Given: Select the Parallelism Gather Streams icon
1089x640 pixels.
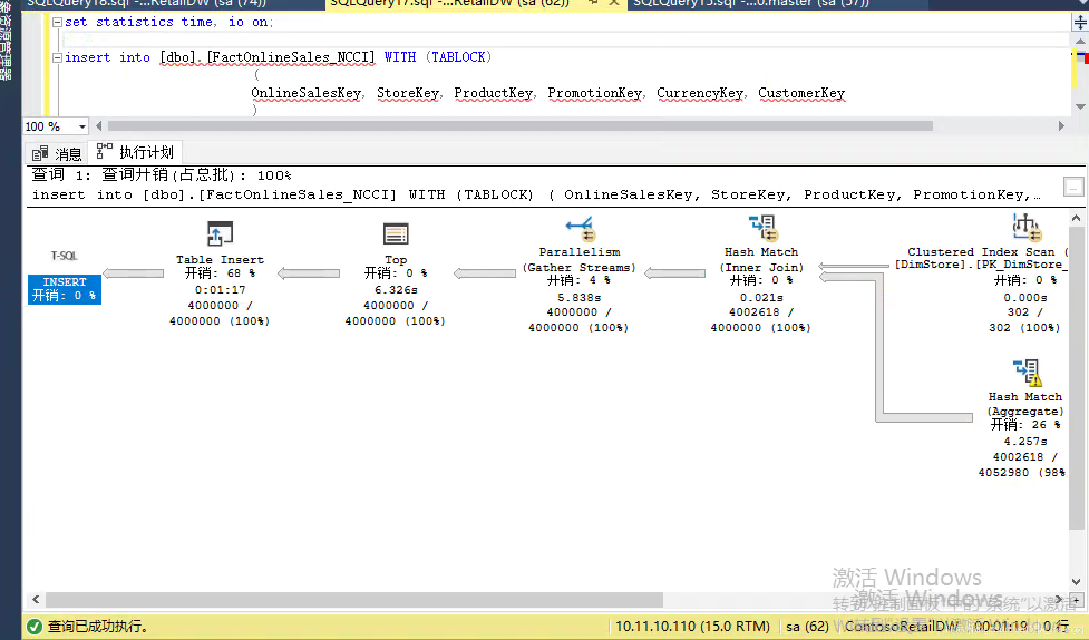Looking at the screenshot, I should point(580,228).
